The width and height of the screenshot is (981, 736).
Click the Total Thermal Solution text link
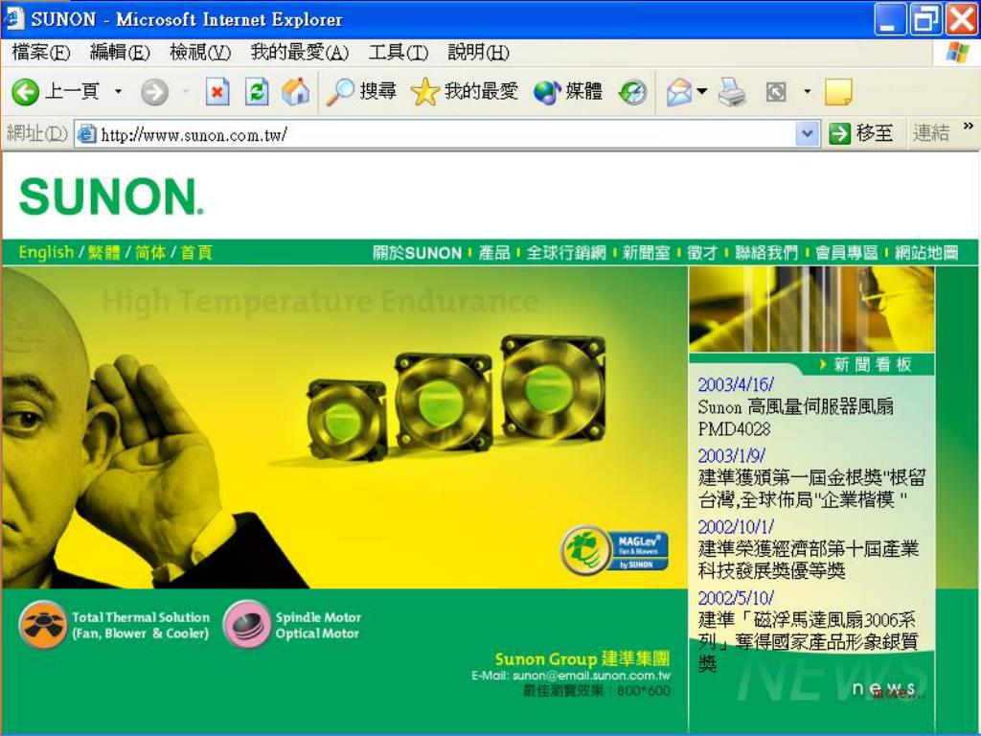(x=141, y=625)
